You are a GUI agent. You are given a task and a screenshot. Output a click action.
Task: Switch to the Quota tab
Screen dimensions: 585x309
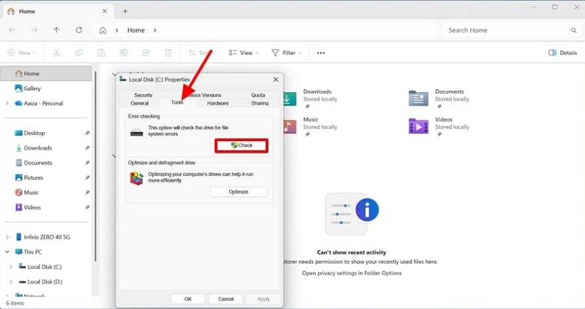pos(258,95)
